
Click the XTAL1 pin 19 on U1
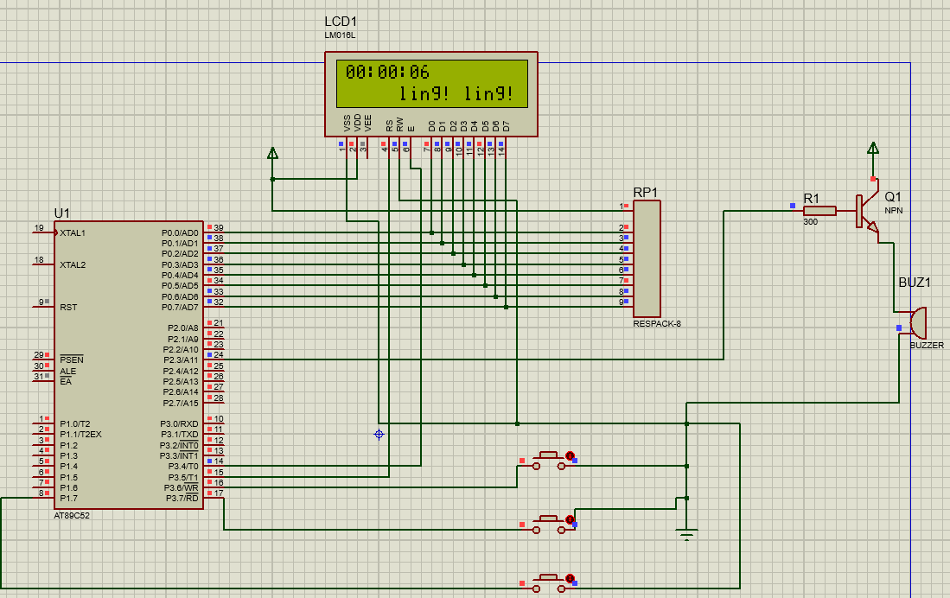[43, 232]
